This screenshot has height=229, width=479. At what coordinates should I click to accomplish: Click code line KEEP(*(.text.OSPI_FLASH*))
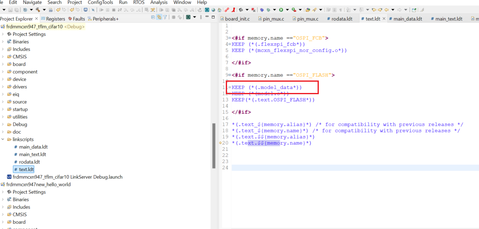(273, 100)
